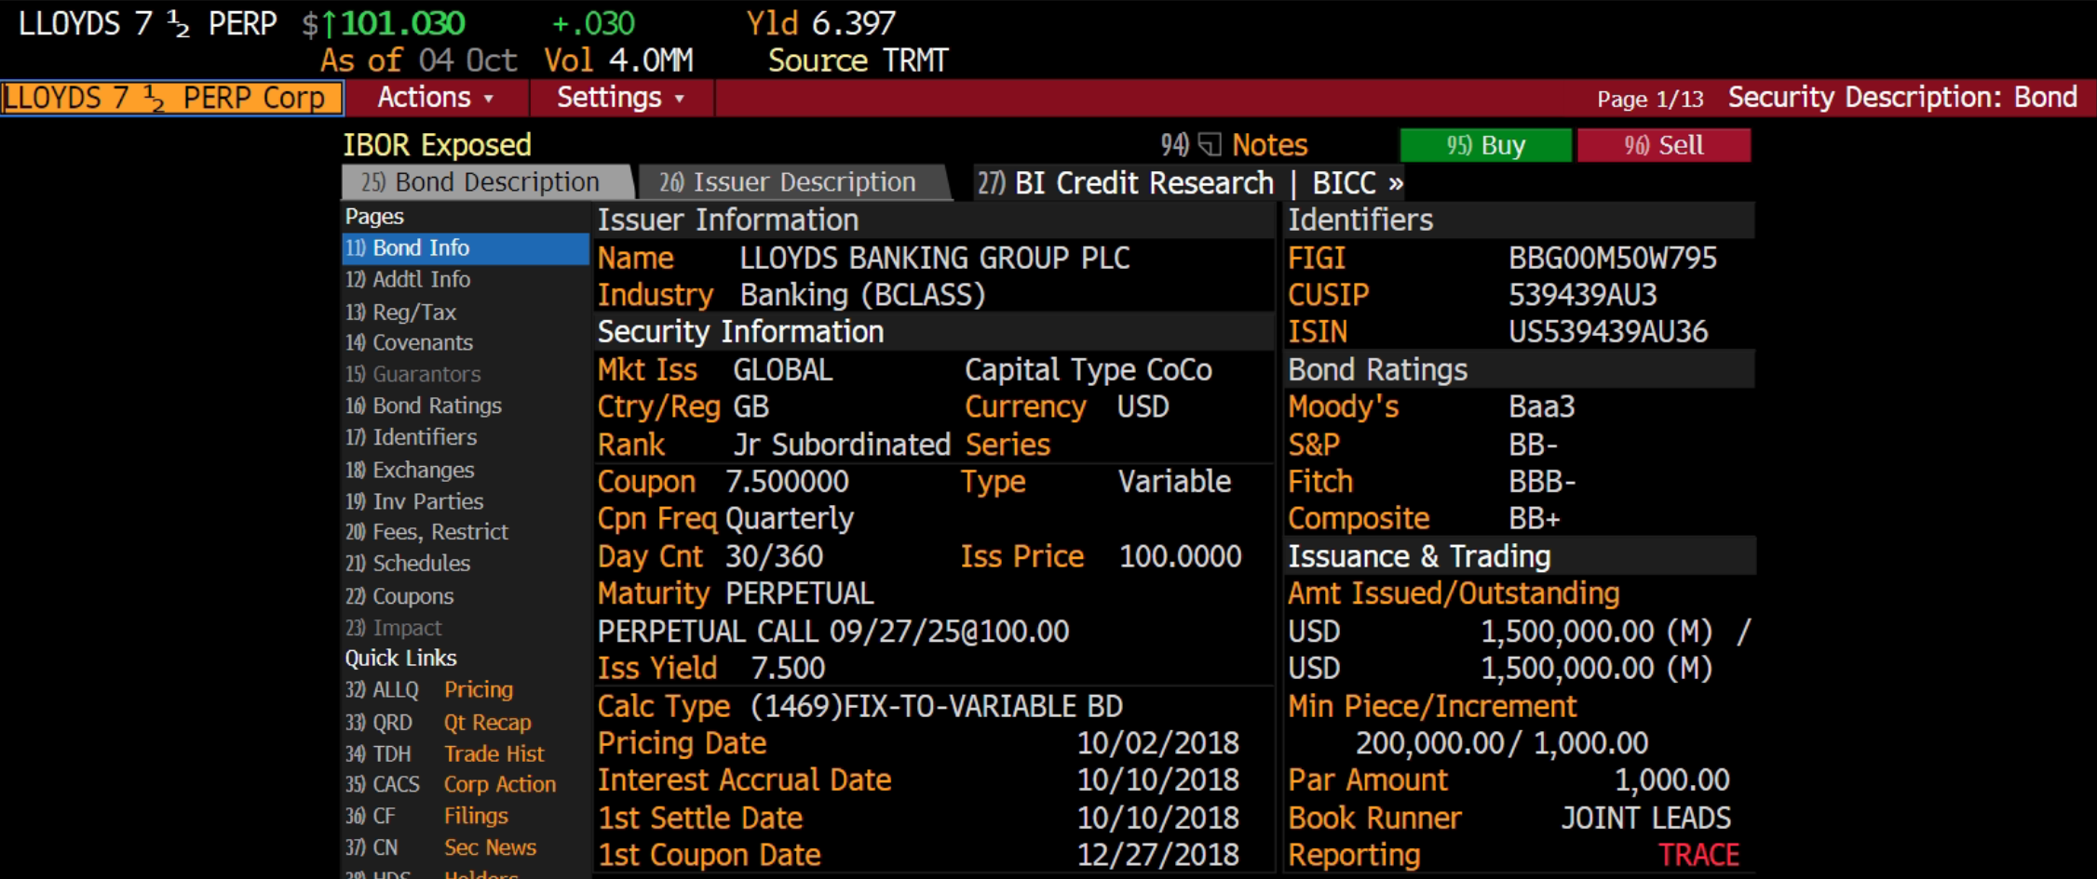Click the red Sell button

point(1664,146)
